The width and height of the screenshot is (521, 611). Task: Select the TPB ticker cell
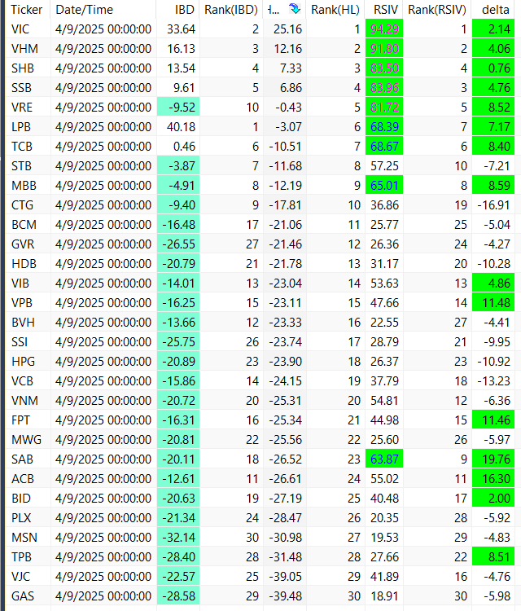coord(28,557)
